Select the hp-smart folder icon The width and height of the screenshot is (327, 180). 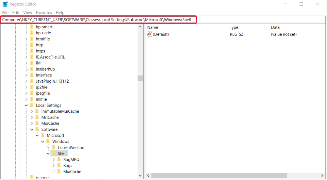[32, 27]
